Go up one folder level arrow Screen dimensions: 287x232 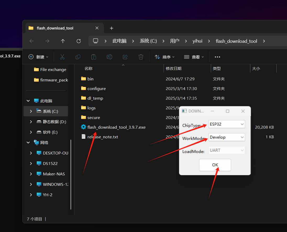click(x=63, y=41)
